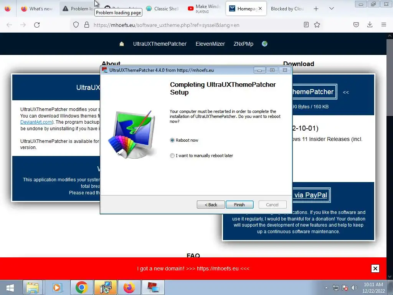This screenshot has height=295, width=393.
Task: Click the padlock site info icon
Action: 87,25
